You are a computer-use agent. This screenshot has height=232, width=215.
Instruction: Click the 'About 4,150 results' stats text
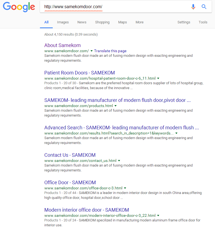coord(71,35)
